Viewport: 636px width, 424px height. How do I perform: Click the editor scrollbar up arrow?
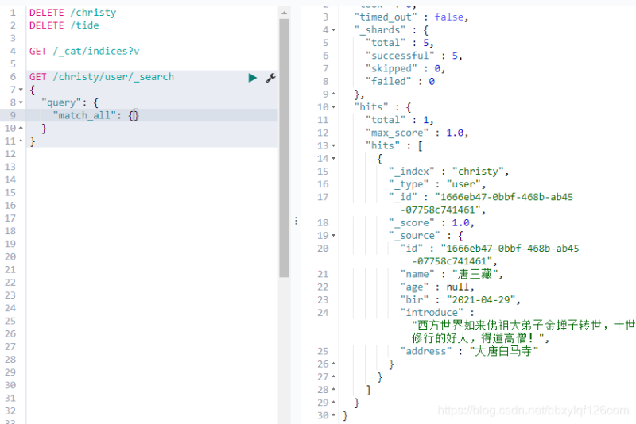[x=284, y=13]
